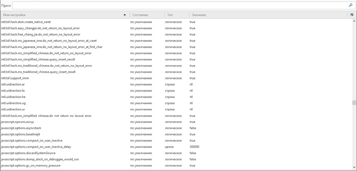Sort by the Состояние column header
This screenshot has width=357, height=171.
[x=147, y=15]
